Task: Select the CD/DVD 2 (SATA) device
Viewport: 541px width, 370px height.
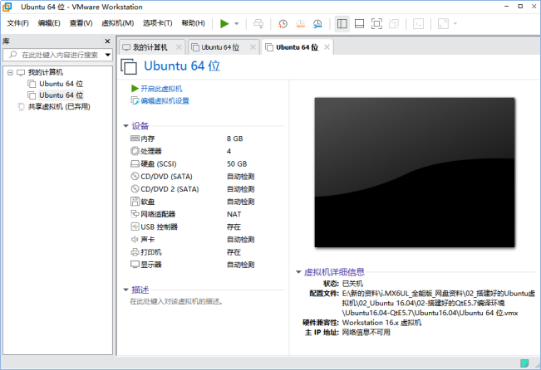Action: pyautogui.click(x=193, y=189)
